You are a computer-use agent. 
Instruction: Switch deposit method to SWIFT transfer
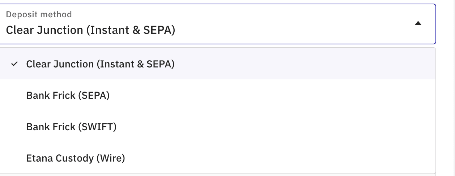[71, 127]
